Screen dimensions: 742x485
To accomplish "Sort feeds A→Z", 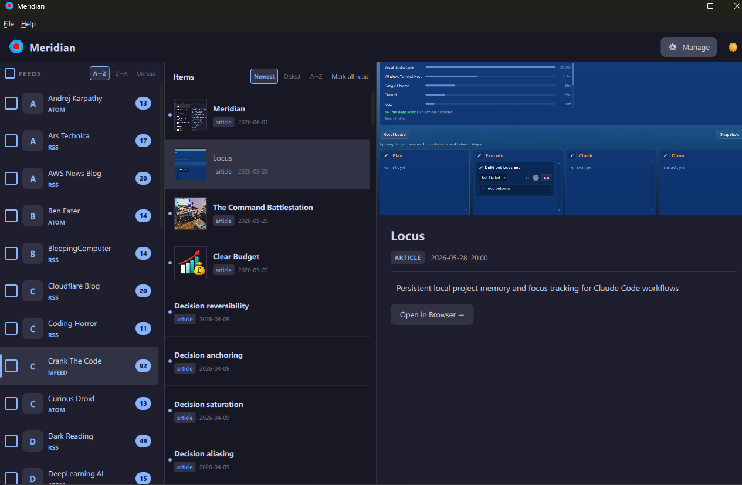I will [100, 73].
